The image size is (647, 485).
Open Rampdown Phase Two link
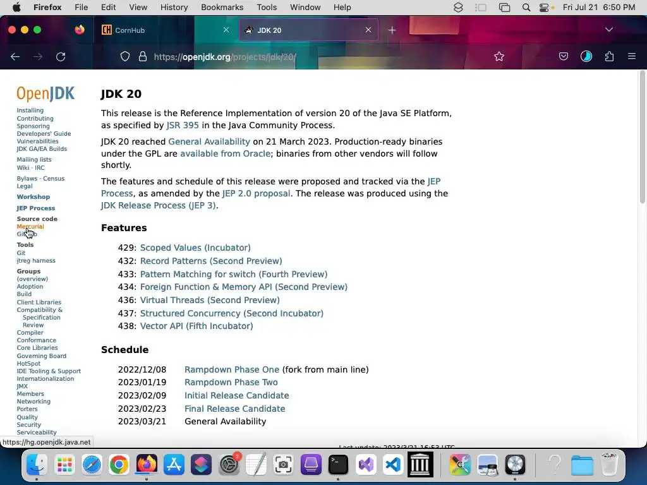coord(231,382)
